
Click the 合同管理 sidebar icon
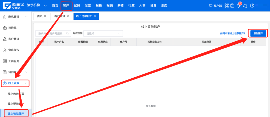5,72
